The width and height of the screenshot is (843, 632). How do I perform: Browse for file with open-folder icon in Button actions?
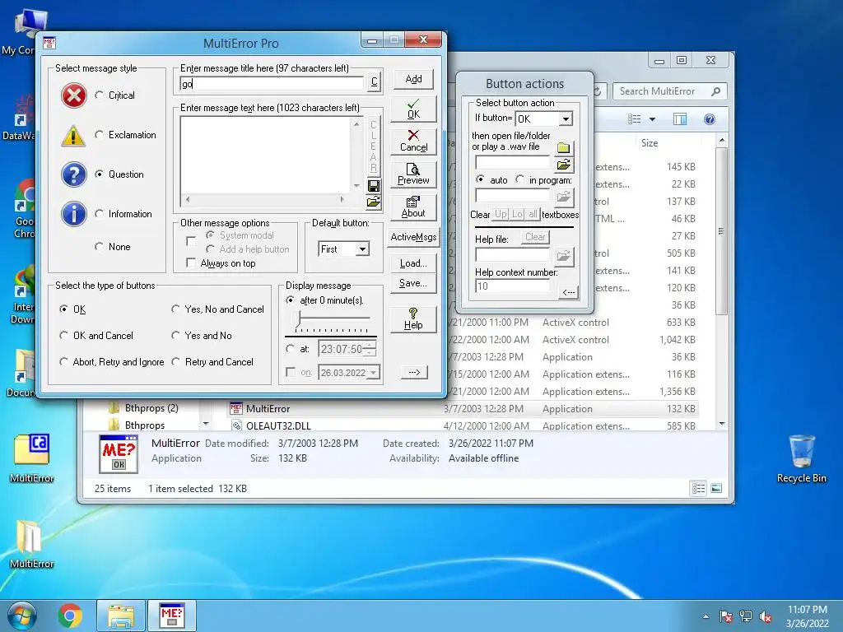click(x=563, y=165)
